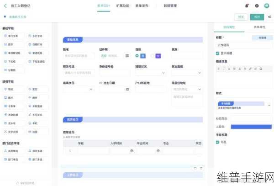Open the 查看新手引导 link
Viewport: 274px width, 186px height.
(17, 17)
